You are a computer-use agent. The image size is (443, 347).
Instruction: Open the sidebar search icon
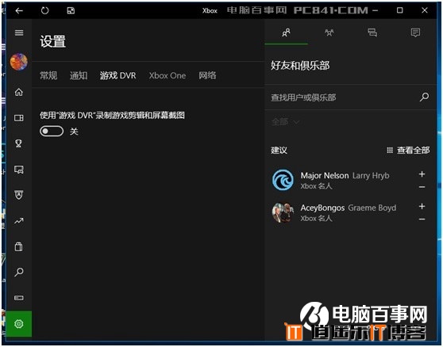point(19,272)
